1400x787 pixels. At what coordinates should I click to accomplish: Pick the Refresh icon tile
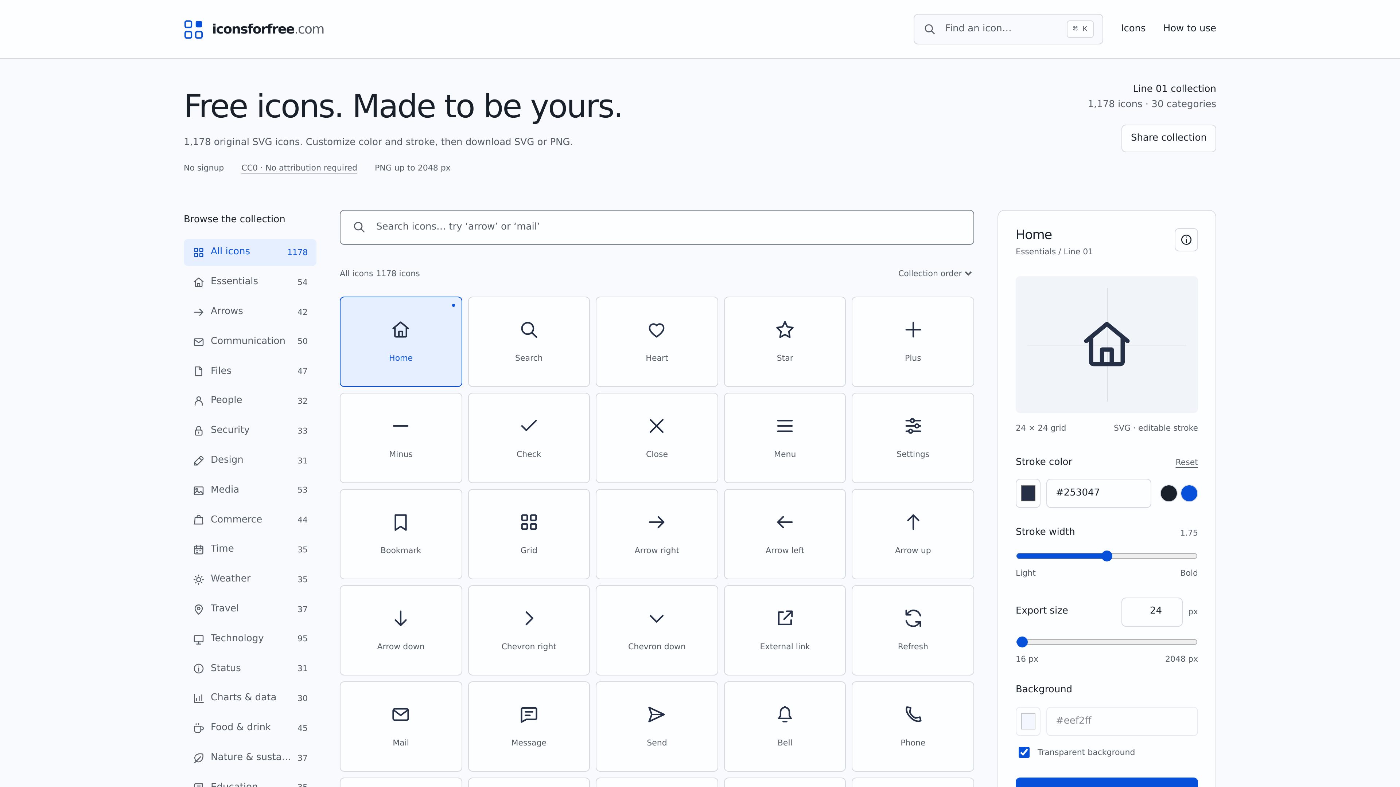913,630
